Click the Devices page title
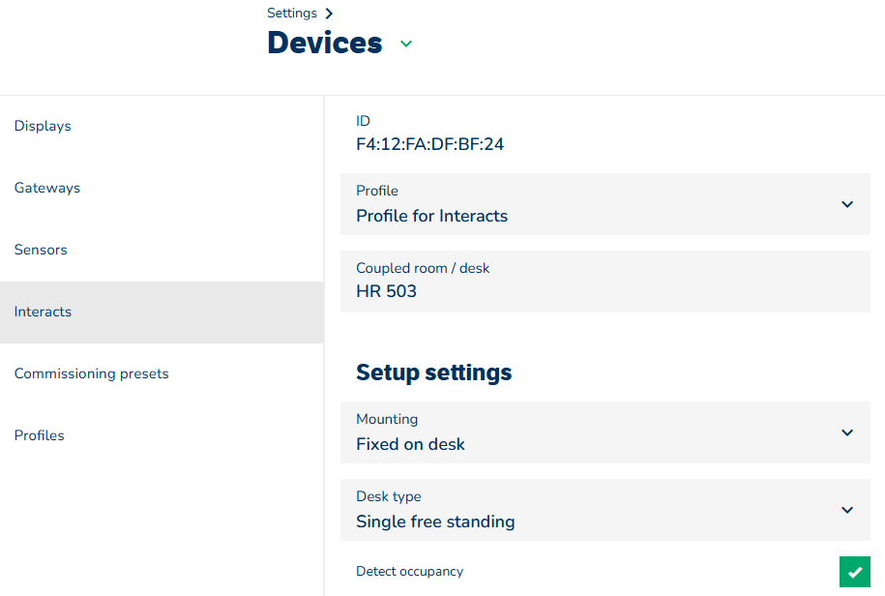885x596 pixels. [x=325, y=44]
